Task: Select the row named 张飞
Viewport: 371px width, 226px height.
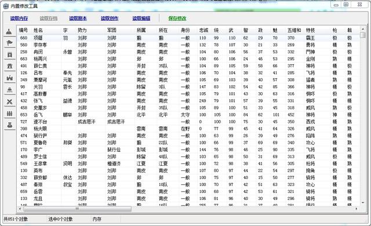Action: tap(188, 101)
